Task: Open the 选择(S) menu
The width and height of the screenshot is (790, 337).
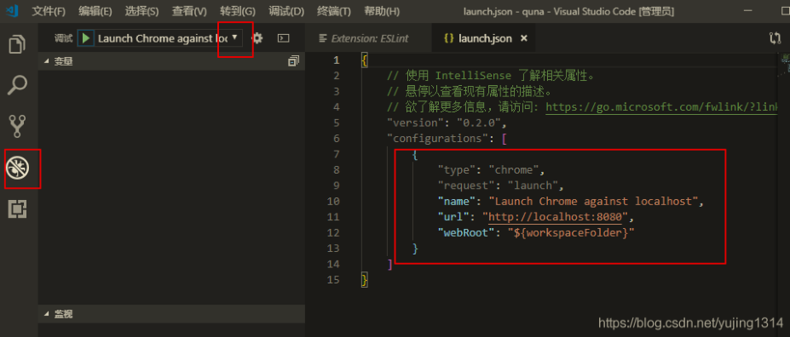Action: point(141,11)
